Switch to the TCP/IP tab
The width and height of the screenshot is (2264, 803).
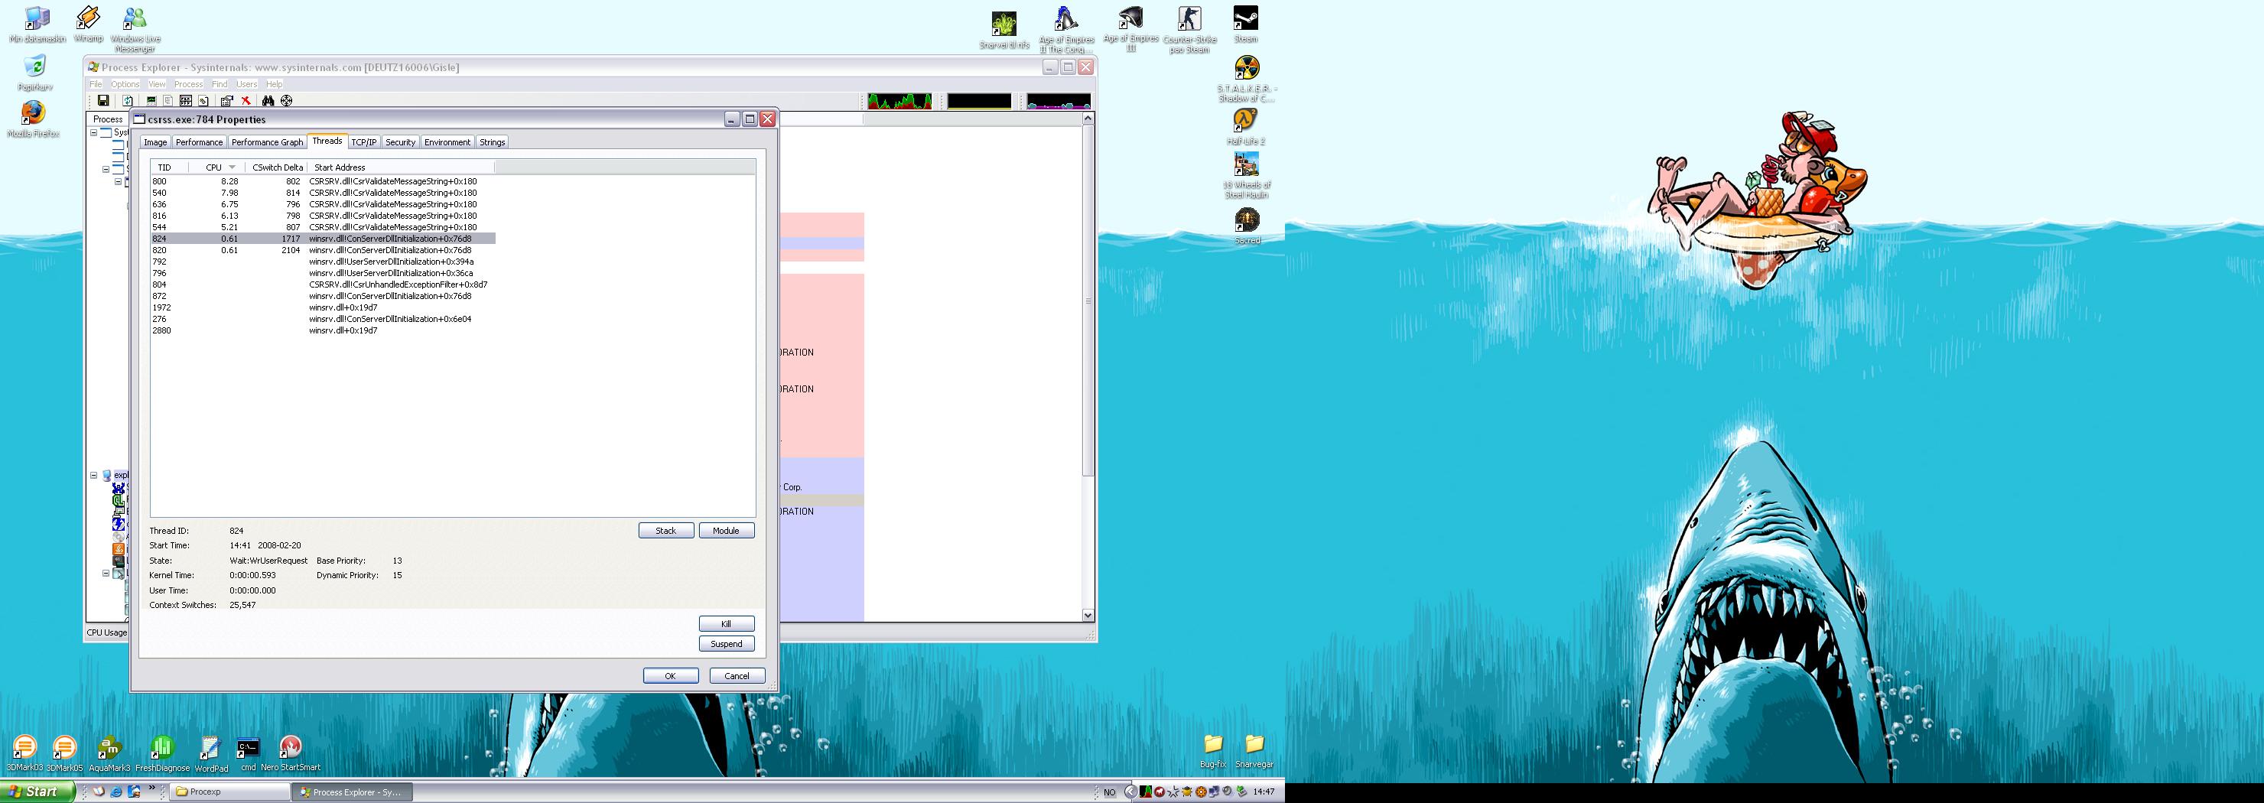pos(364,142)
